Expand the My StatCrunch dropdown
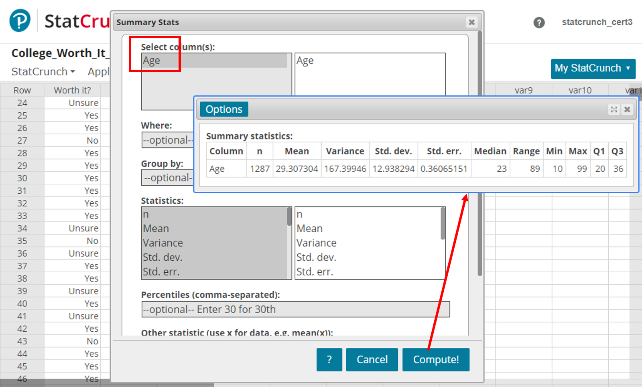The width and height of the screenshot is (642, 387). pyautogui.click(x=593, y=69)
